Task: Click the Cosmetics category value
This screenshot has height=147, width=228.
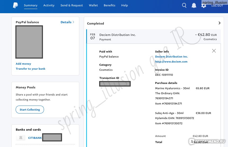Action: coord(106,70)
